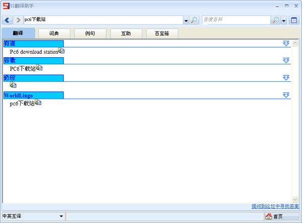Screen dimensions: 302x223
Task: Select the WorldLingo result text pc6下载站
Action: pyautogui.click(x=22, y=103)
